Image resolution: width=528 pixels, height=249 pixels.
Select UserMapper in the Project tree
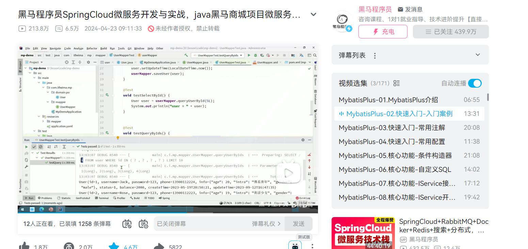[65, 107]
